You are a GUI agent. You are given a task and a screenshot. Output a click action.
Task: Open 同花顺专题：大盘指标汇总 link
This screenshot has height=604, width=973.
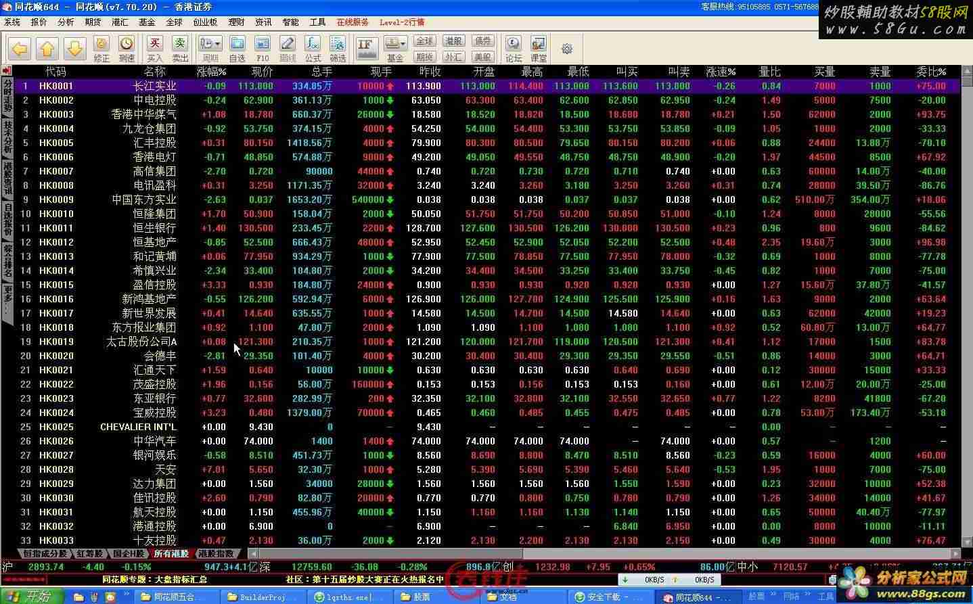point(154,580)
